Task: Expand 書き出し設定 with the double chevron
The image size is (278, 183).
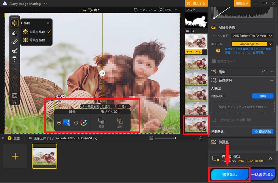Action: point(271,159)
